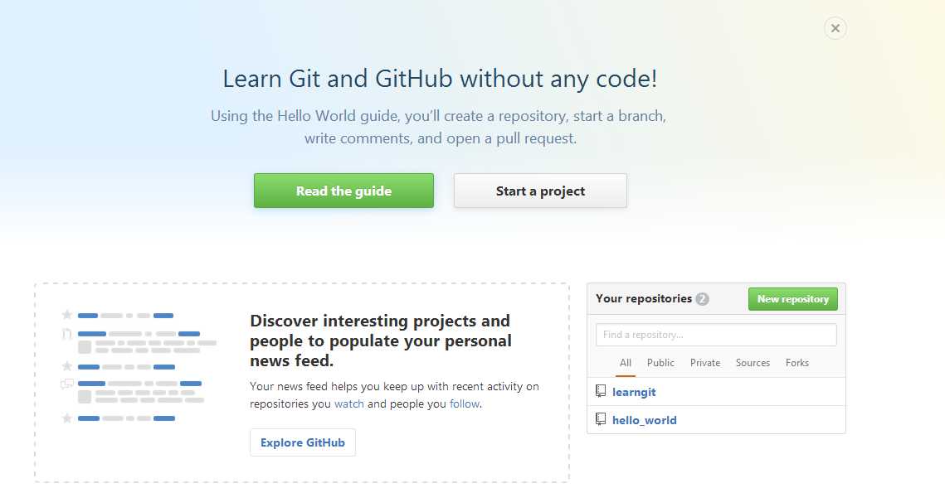
Task: Open the hello_world repository
Action: tap(645, 420)
